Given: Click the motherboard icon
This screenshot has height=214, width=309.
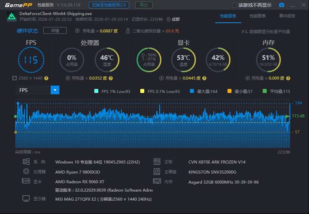Looking at the screenshot, I should point(157,161).
